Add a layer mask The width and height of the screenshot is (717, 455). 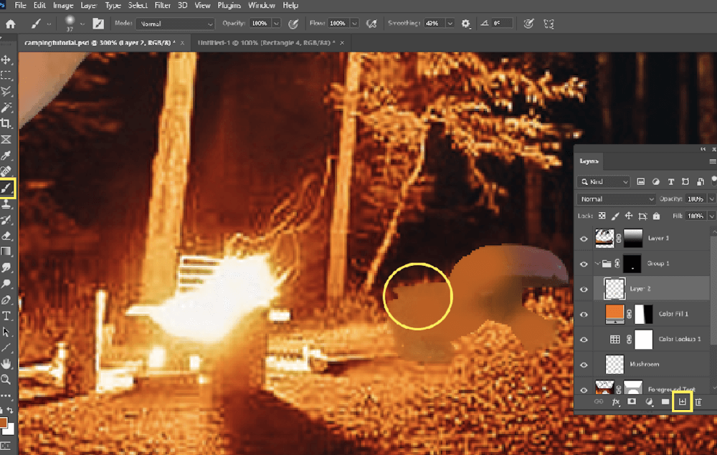(632, 402)
